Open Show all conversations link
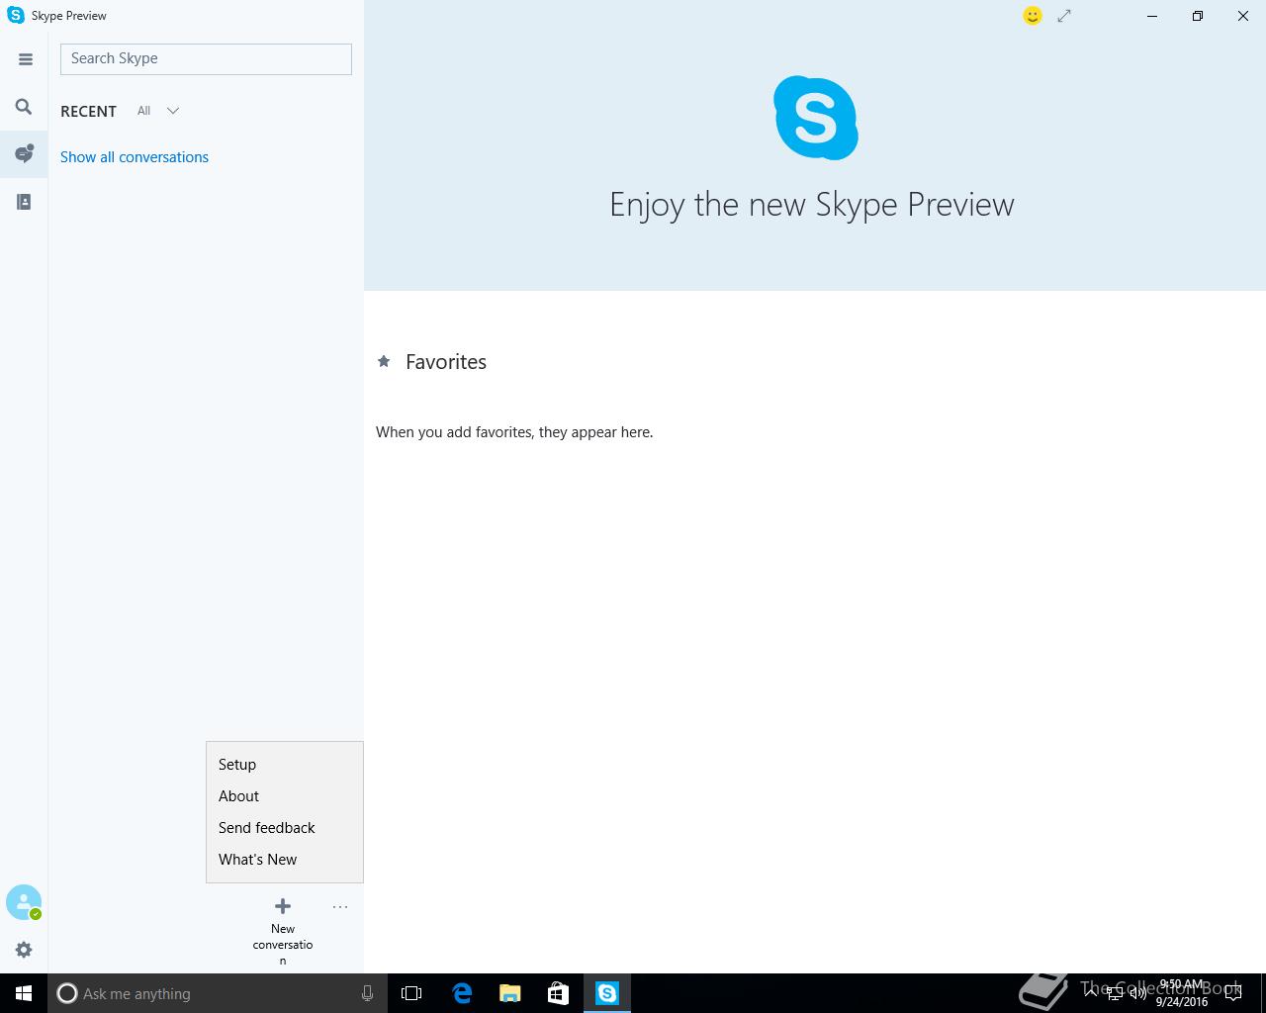 coord(135,157)
